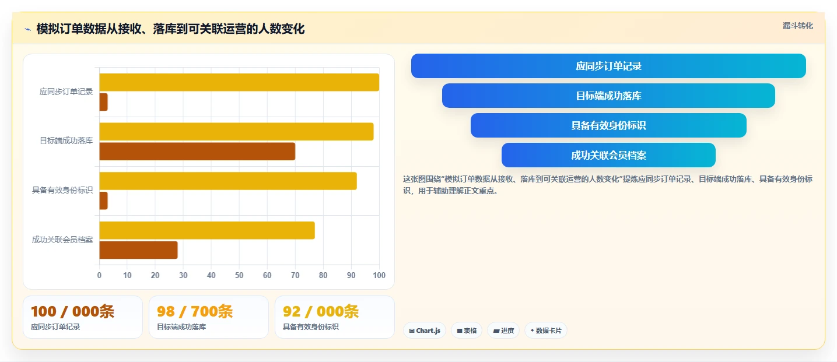
Task: Select the 具备有效身份标识 funnel stage
Action: pyautogui.click(x=608, y=125)
